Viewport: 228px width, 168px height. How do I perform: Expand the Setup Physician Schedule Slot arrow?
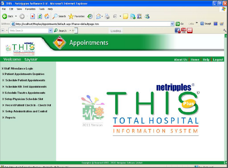click(x=3, y=99)
